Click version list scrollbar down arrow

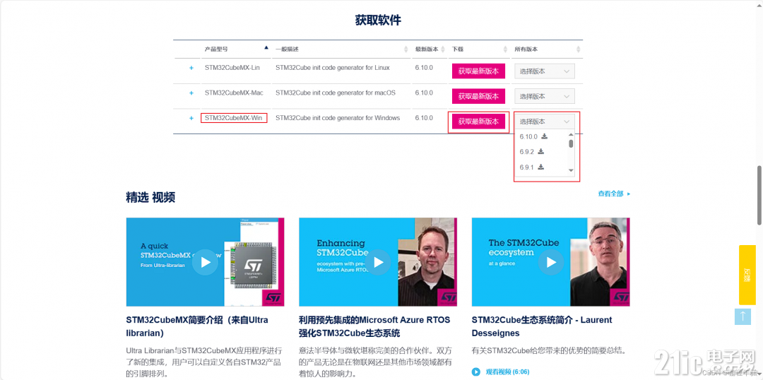[572, 171]
